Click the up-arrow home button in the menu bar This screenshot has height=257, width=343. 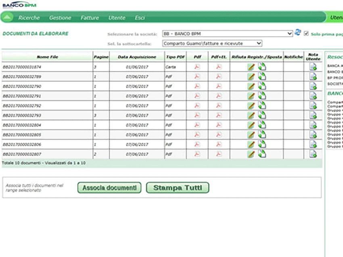[7, 17]
